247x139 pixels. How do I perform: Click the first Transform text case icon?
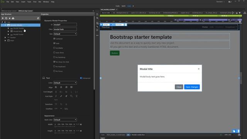click(56, 104)
